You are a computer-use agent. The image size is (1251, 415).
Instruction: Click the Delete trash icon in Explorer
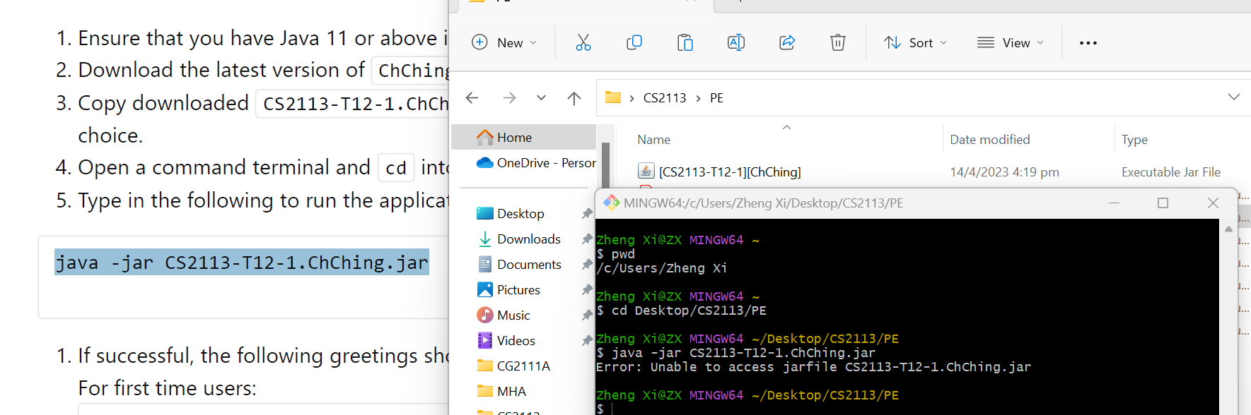point(838,42)
